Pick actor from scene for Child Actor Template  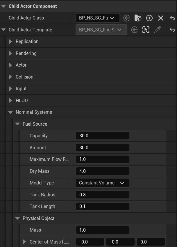(x=146, y=30)
